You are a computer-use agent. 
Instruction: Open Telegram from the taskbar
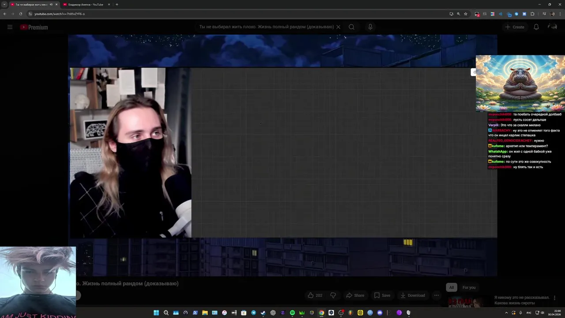click(253, 313)
